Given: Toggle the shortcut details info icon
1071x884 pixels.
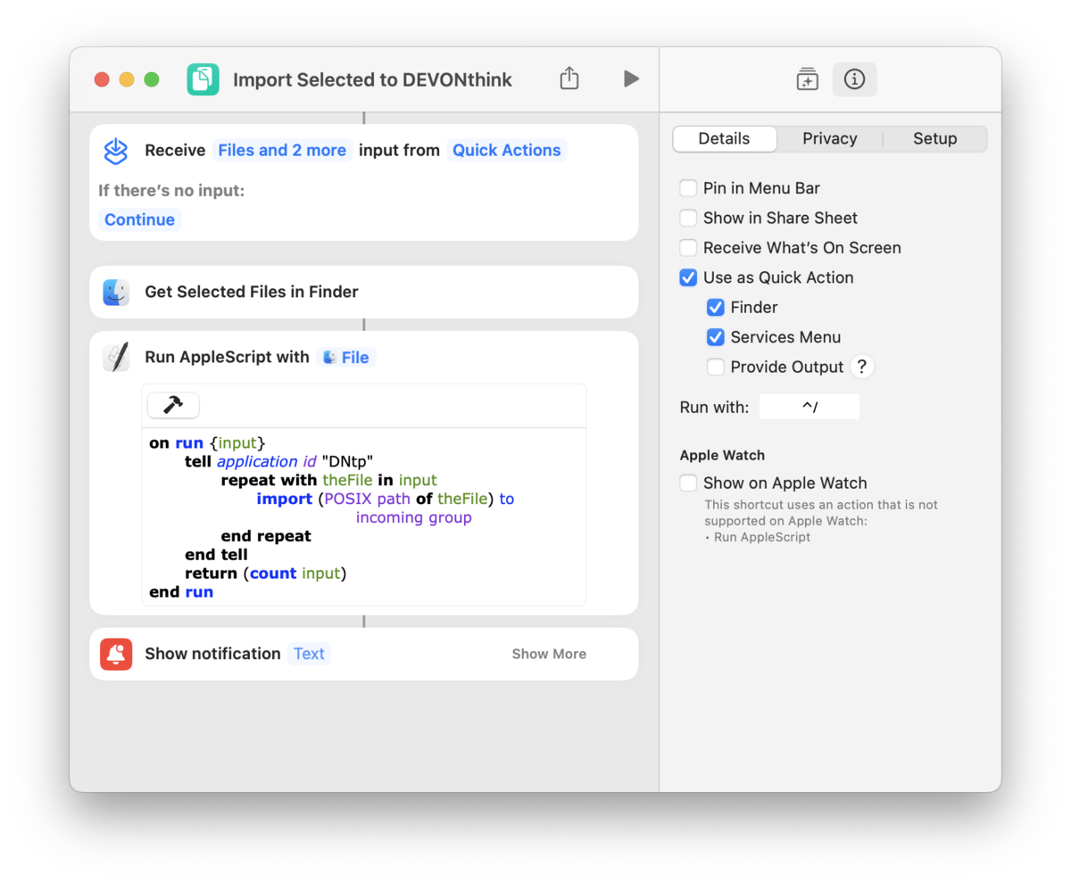Looking at the screenshot, I should (854, 79).
